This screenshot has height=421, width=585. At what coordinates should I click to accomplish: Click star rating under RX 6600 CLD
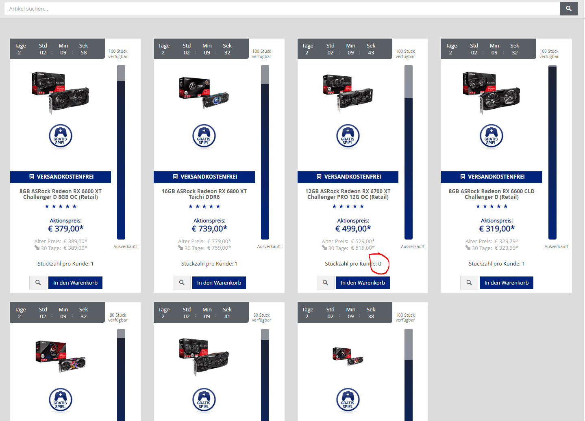(491, 207)
